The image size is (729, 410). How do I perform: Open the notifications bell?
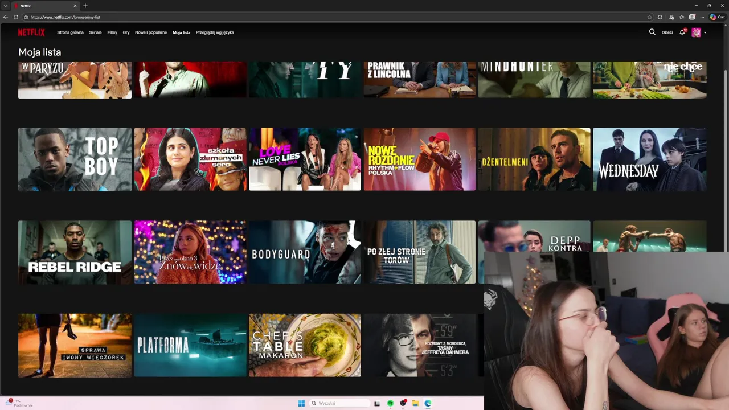[x=682, y=32]
